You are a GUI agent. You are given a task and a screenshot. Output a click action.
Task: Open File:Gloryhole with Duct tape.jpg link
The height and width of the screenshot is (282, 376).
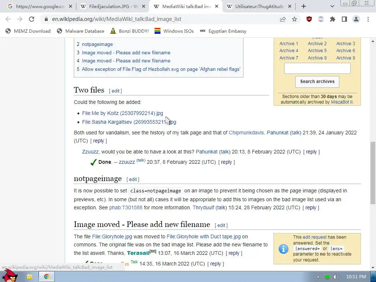coord(203,237)
